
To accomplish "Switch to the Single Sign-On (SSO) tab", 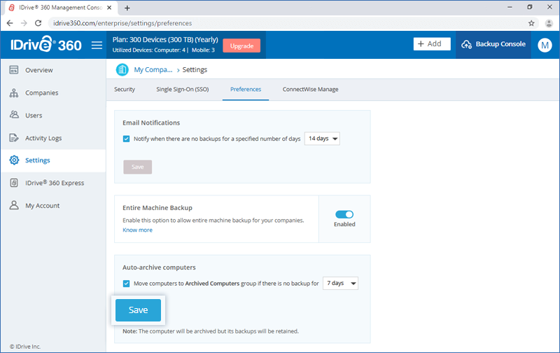I will [x=182, y=90].
